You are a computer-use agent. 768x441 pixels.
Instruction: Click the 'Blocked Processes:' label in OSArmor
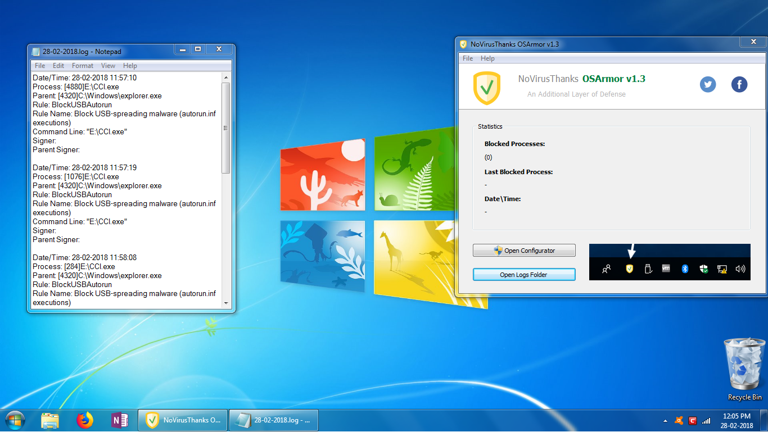tap(514, 144)
